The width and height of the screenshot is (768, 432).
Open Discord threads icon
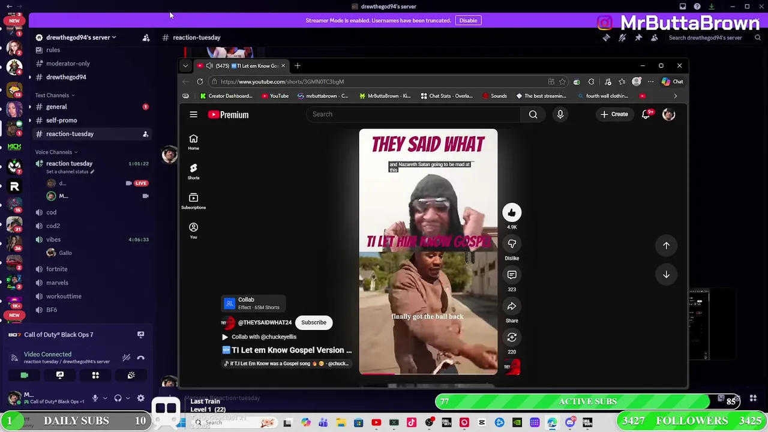point(606,37)
